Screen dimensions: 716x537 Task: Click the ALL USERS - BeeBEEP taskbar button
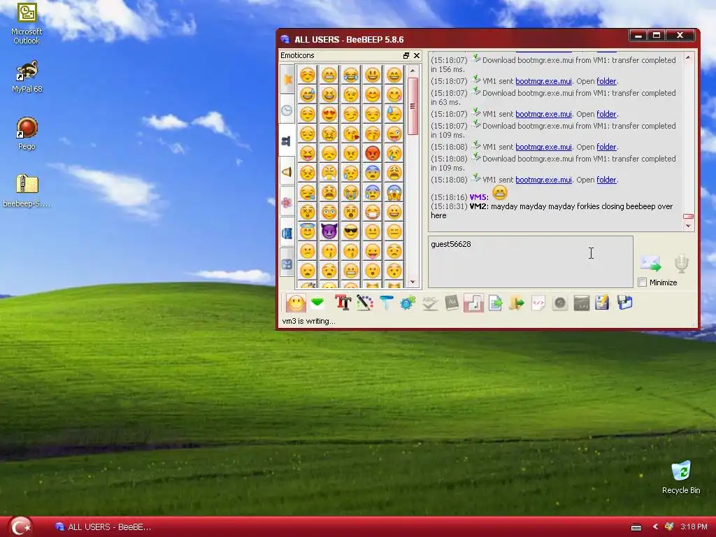pos(103,527)
